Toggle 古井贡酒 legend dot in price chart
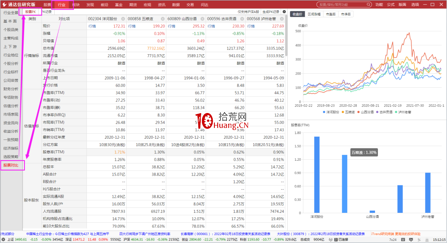Viewport: 447px width, 243px height. pyautogui.click(x=377, y=112)
